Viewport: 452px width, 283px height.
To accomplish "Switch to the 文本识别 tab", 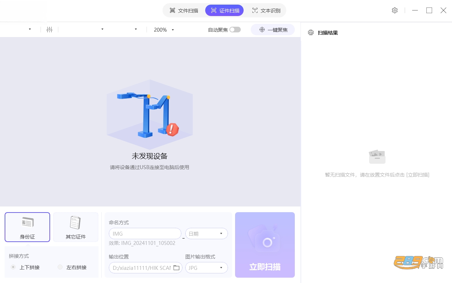I will tap(266, 10).
